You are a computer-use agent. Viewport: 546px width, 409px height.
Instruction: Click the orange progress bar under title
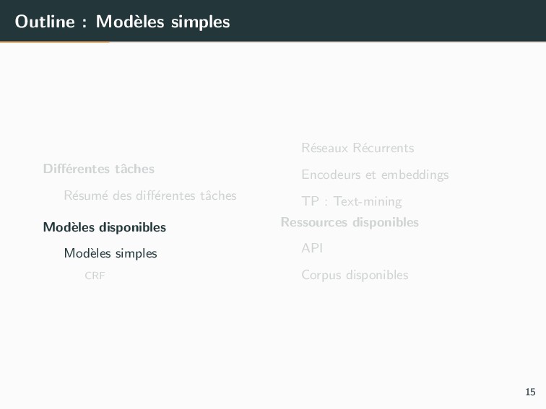(x=55, y=42)
